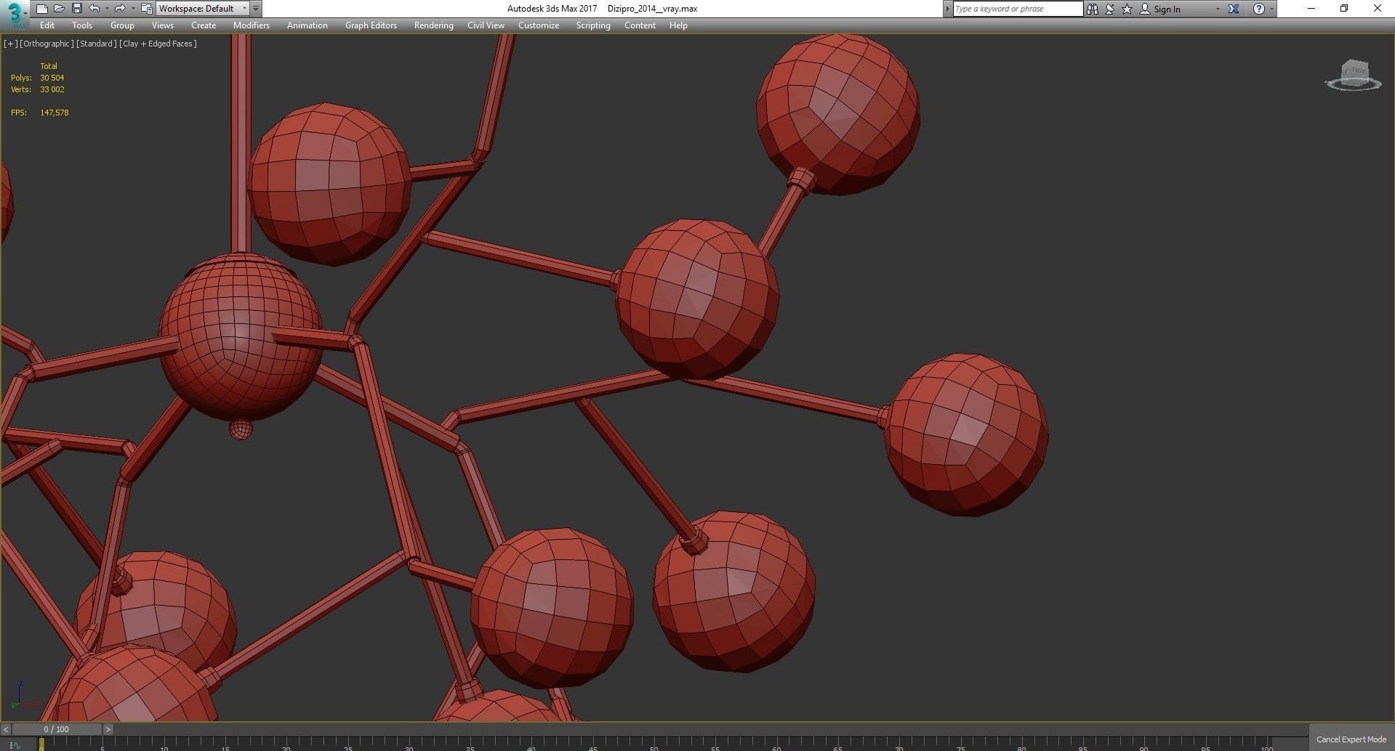The height and width of the screenshot is (751, 1395).
Task: Open the Create menu
Action: (x=204, y=25)
